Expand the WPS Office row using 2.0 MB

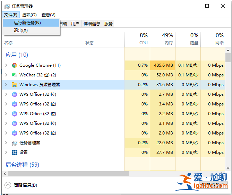click(6, 133)
